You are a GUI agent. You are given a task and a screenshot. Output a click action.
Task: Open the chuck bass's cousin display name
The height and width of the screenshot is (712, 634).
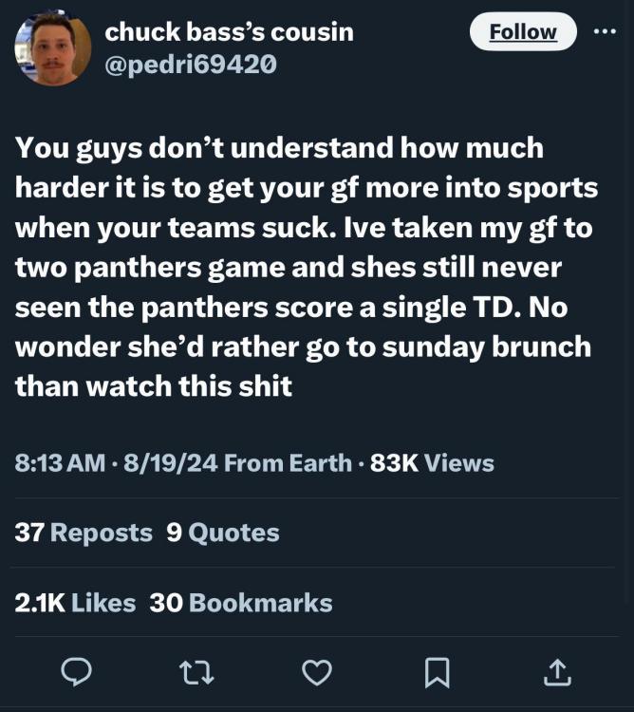click(229, 31)
